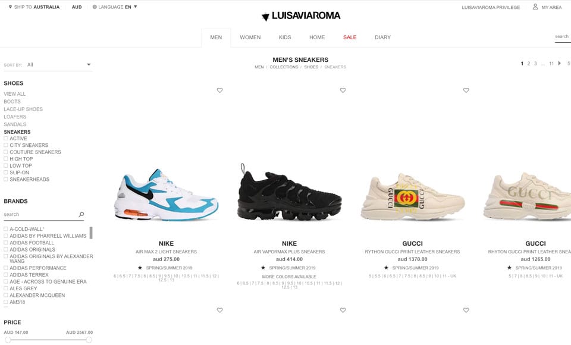Open the Loafers category link
The width and height of the screenshot is (571, 345).
pyautogui.click(x=15, y=117)
